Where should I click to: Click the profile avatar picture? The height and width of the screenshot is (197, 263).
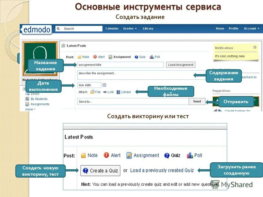click(40, 59)
